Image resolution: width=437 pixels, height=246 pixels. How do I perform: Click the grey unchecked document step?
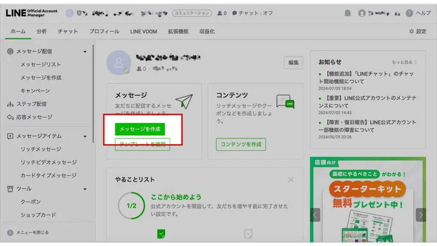(248, 234)
